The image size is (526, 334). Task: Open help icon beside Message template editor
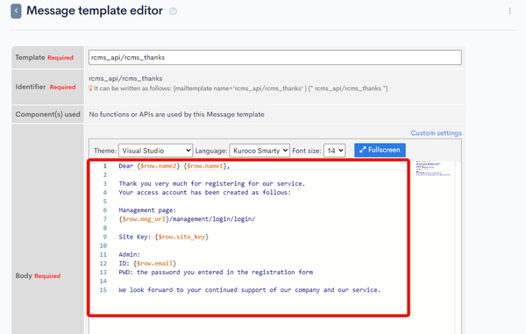pos(173,11)
